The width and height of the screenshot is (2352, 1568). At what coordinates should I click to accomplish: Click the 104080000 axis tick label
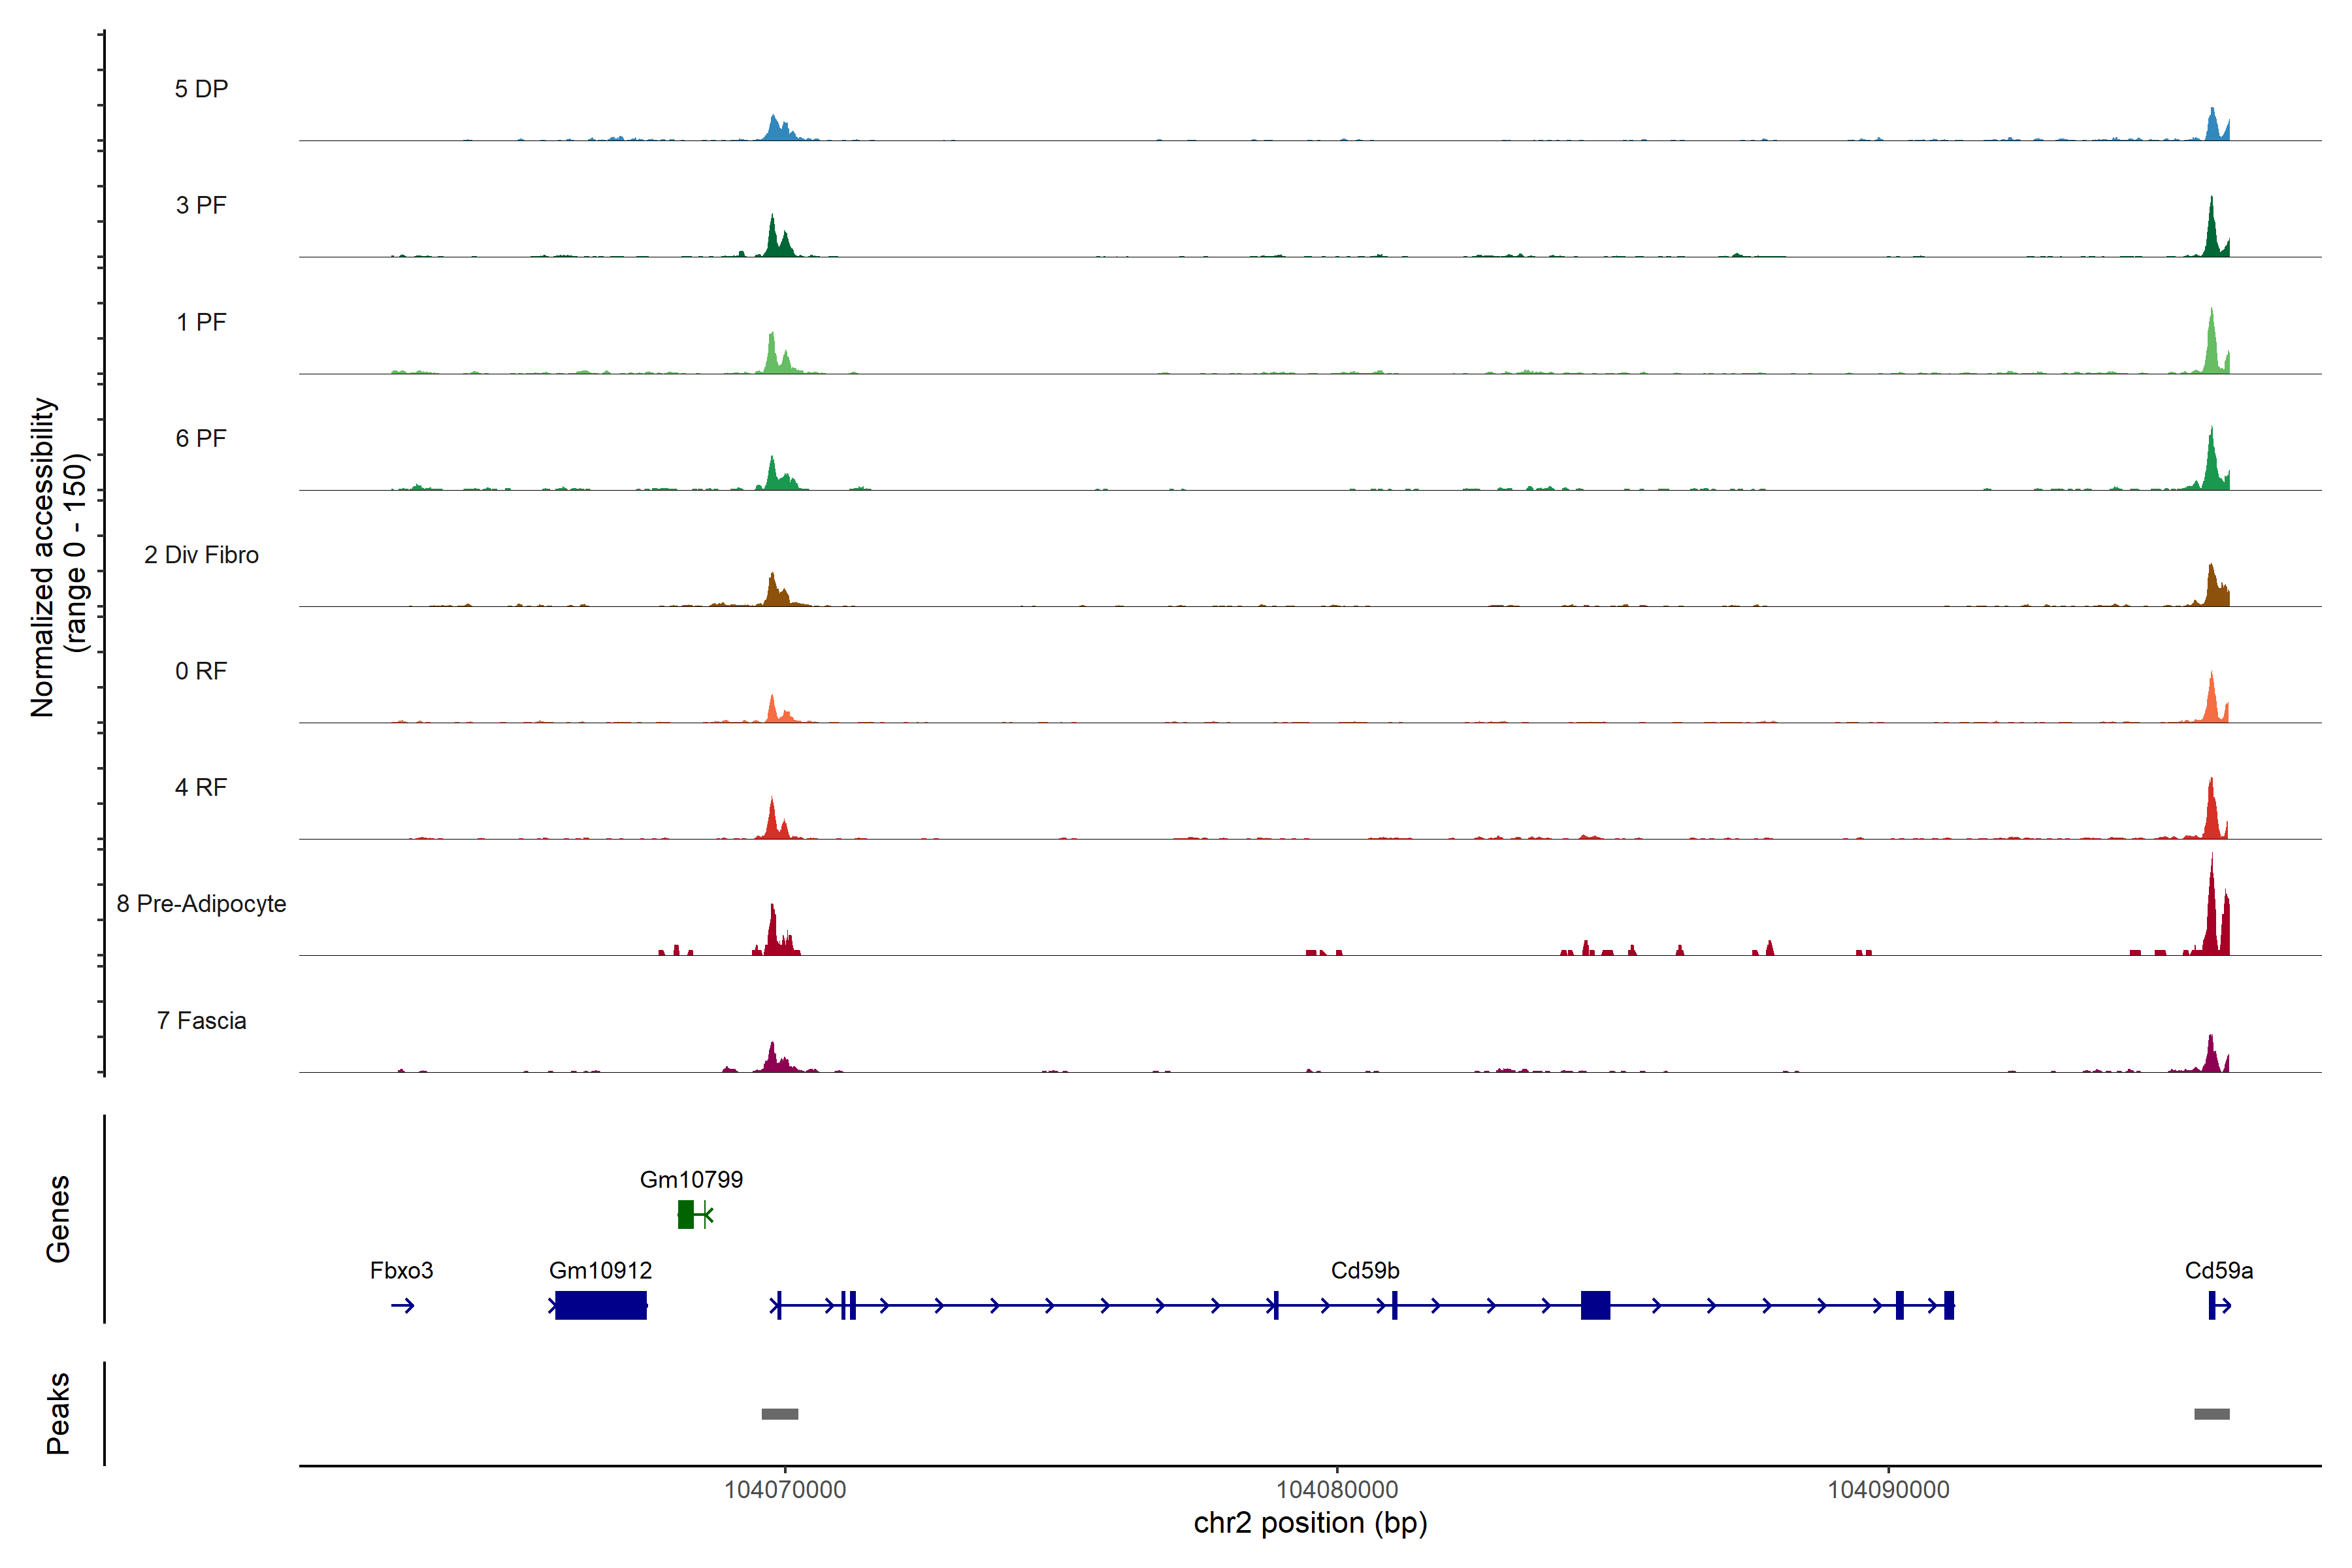pyautogui.click(x=1337, y=1490)
